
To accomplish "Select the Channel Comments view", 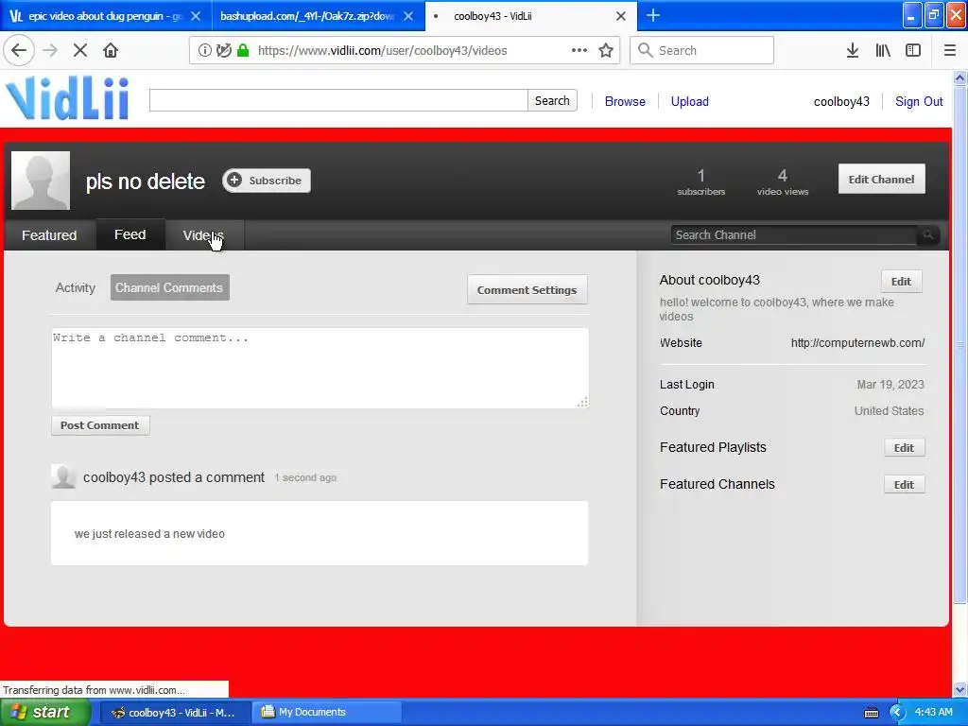I will (x=169, y=287).
